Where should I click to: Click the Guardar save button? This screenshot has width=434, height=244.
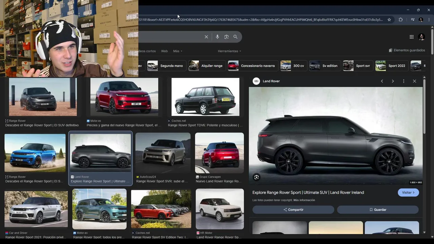point(378,210)
